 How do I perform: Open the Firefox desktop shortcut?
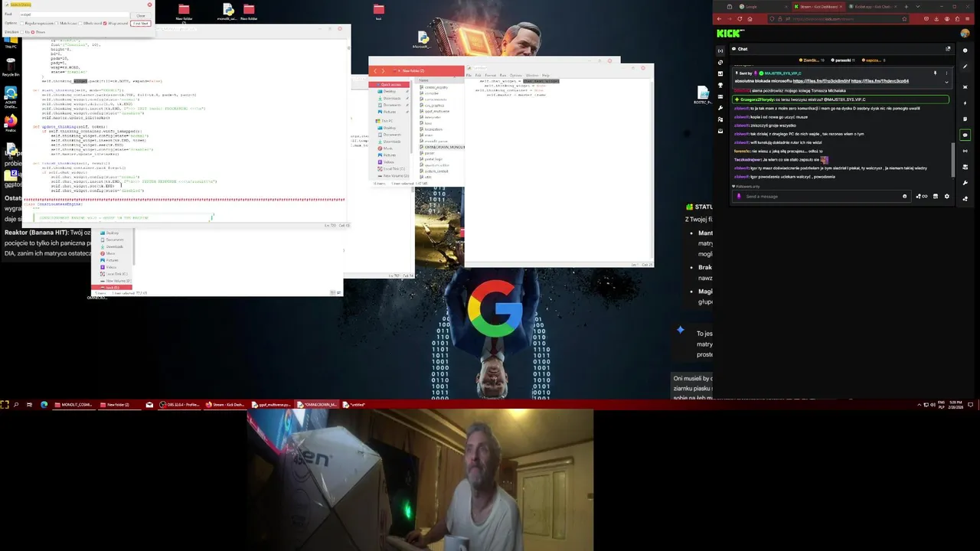coord(11,124)
